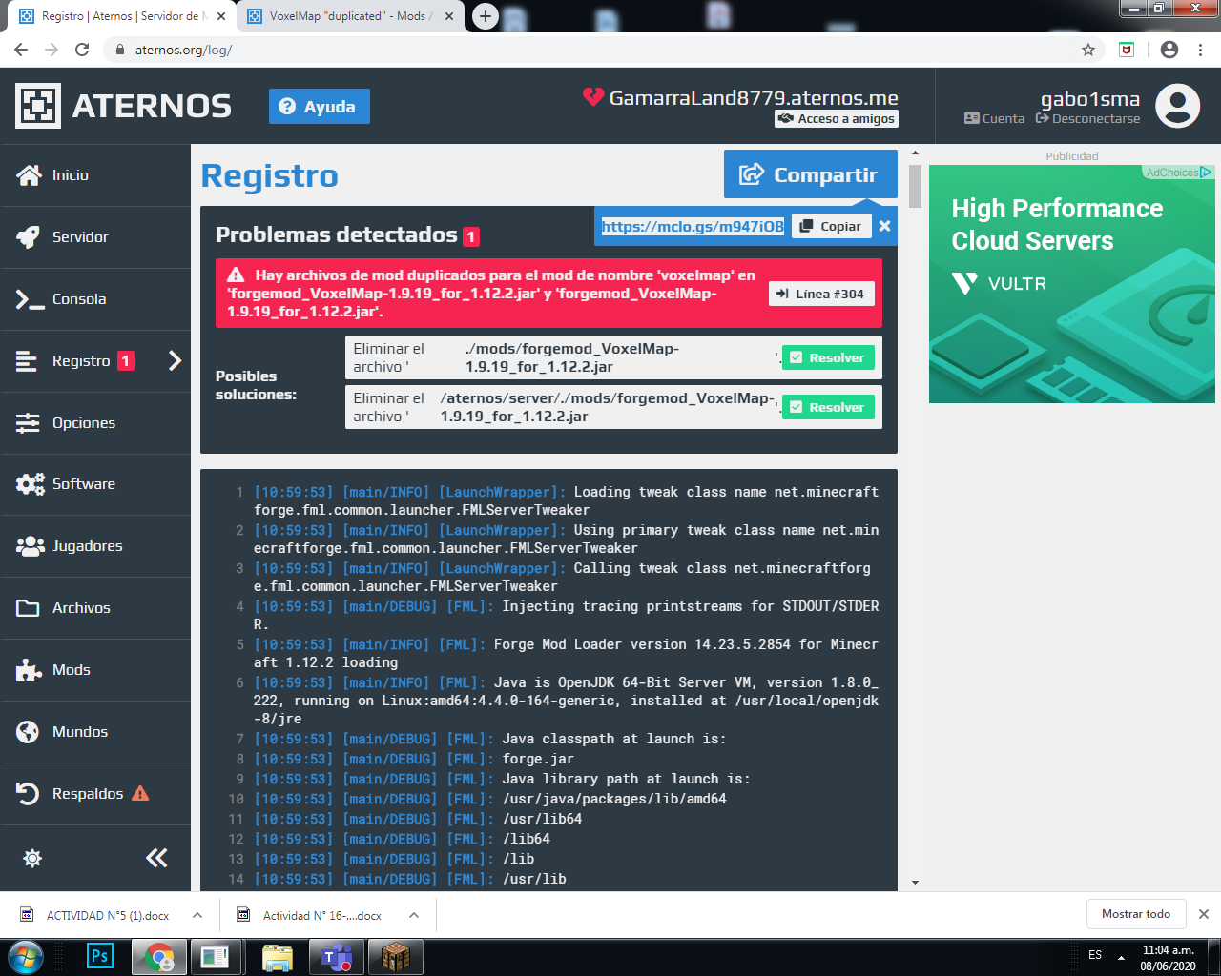Copy the share link with Copiar
Screen dimensions: 1221x976
tap(832, 226)
